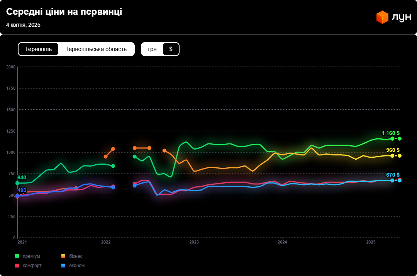This screenshot has height=276, width=417.
Task: Switch to Тернопільська область view
Action: click(x=96, y=49)
